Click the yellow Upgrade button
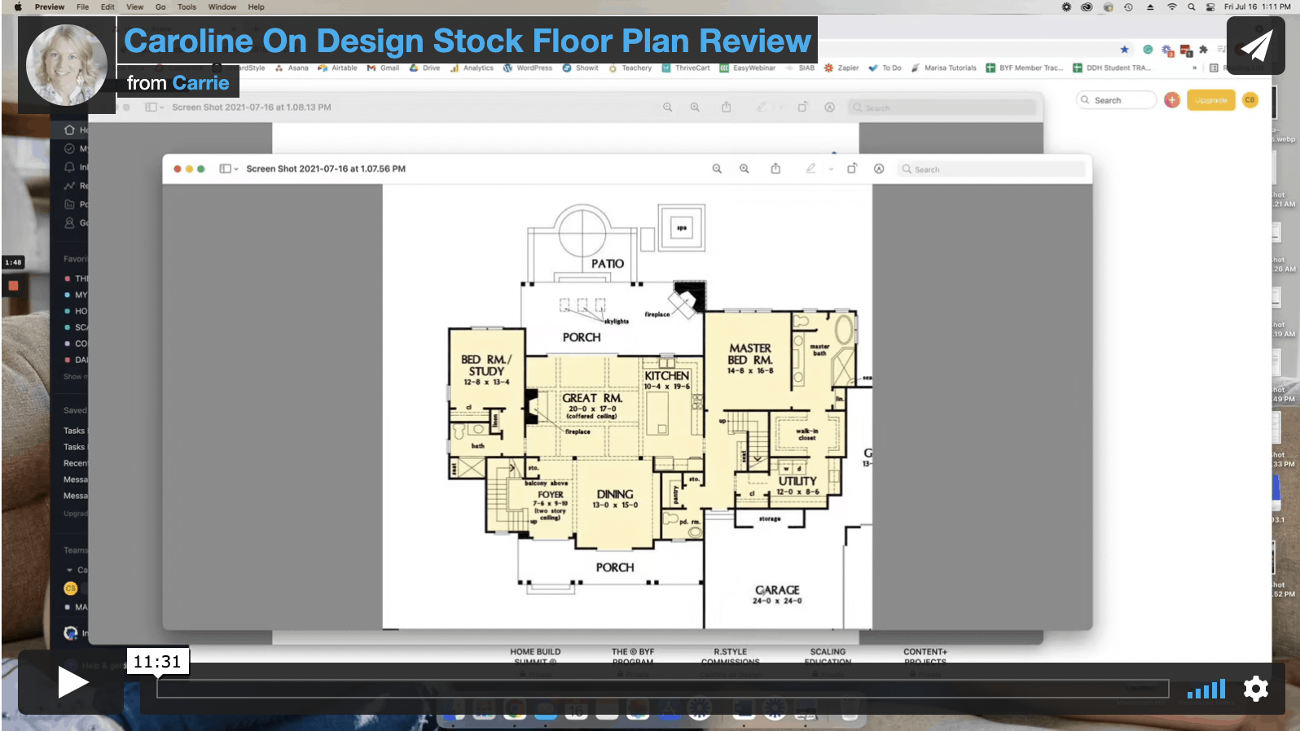The width and height of the screenshot is (1300, 731). tap(1210, 100)
